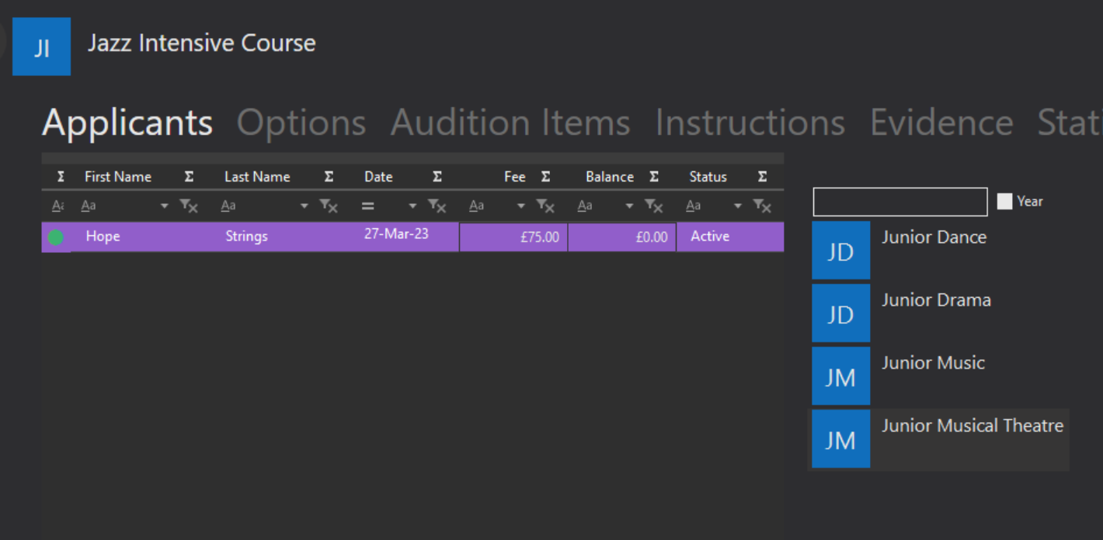Image resolution: width=1103 pixels, height=540 pixels.
Task: Sort by the Balance column header
Action: pos(610,177)
